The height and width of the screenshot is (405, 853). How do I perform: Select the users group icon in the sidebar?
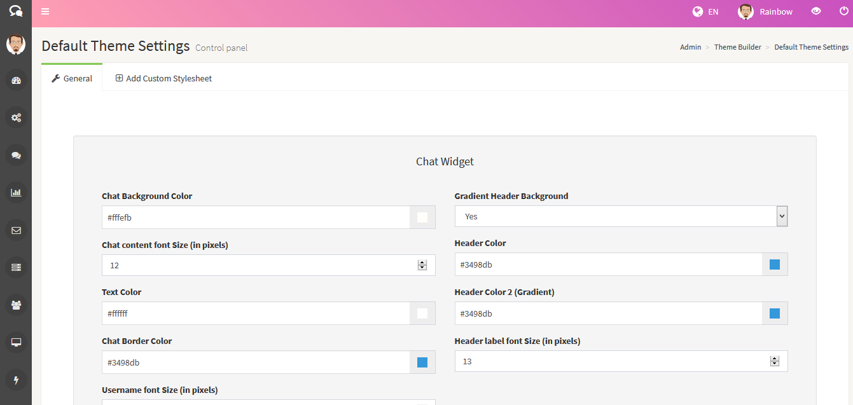pos(16,305)
